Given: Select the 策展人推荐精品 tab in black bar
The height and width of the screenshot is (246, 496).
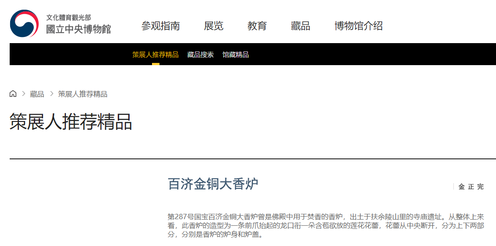Looking at the screenshot, I should point(156,55).
